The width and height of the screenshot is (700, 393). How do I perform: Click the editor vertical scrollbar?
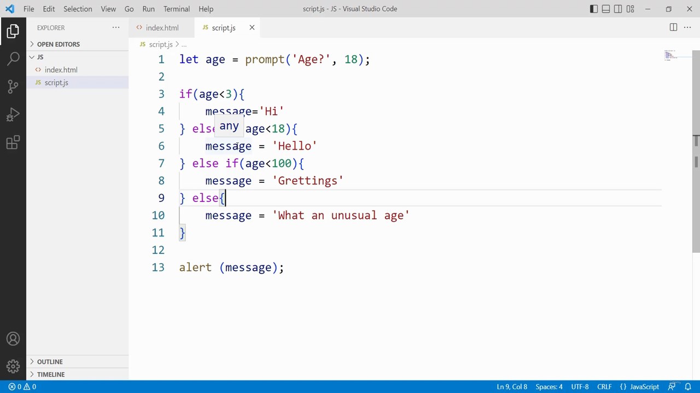pos(696,152)
